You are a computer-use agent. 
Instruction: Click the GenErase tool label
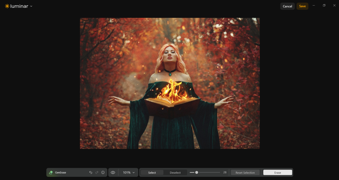(x=60, y=172)
